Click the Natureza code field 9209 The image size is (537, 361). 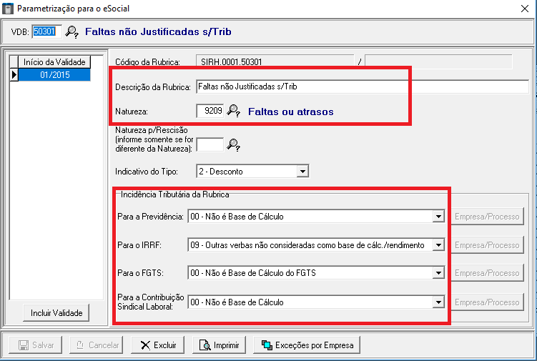tap(210, 112)
